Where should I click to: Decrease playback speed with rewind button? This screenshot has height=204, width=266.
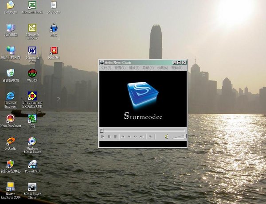pos(129,136)
